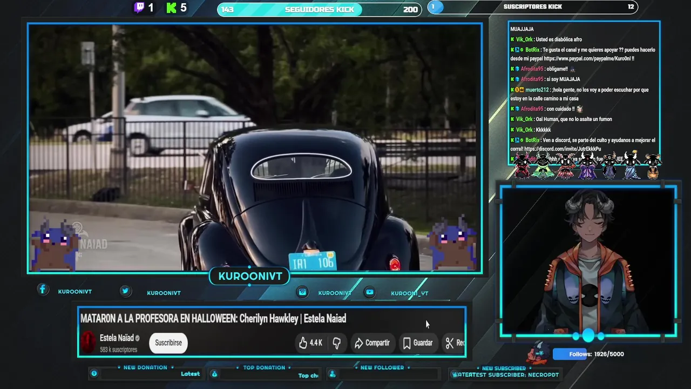Click the KUROONIVT Instagram handle text
Image resolution: width=691 pixels, height=389 pixels.
tap(335, 293)
